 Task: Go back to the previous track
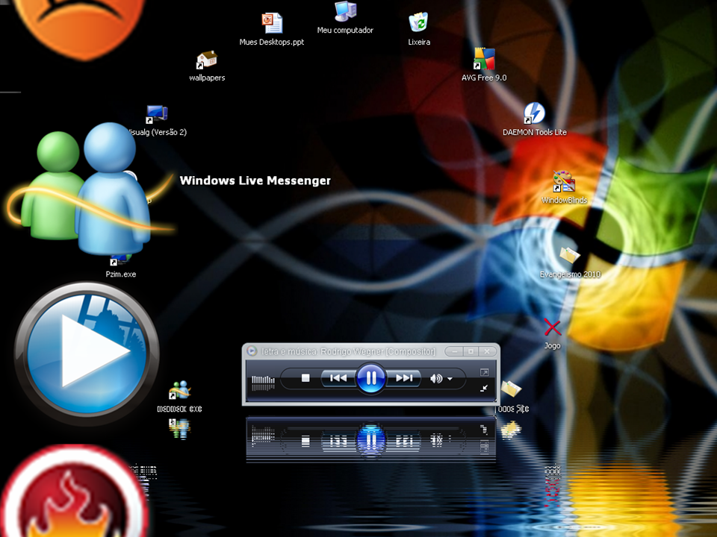point(338,378)
